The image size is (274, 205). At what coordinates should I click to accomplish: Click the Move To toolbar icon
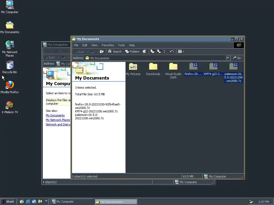[x=153, y=52]
